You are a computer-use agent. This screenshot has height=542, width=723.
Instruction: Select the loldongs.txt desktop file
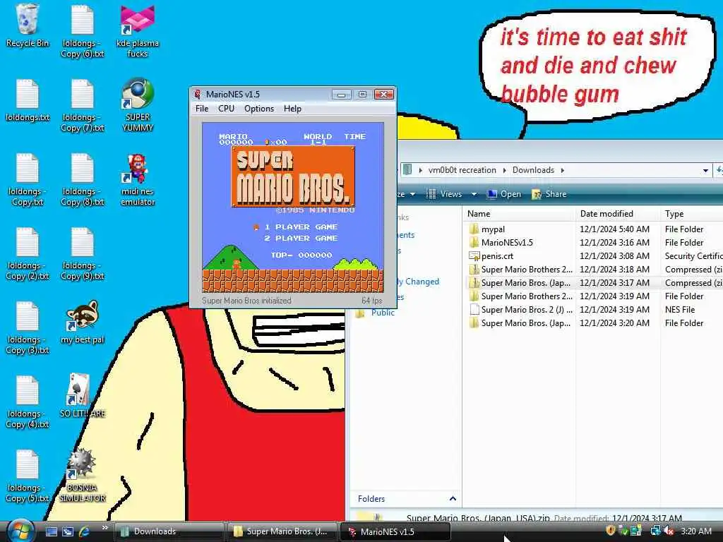(28, 100)
